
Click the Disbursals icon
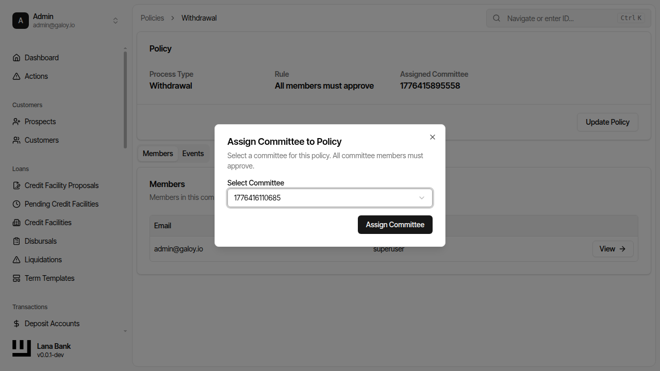click(16, 241)
